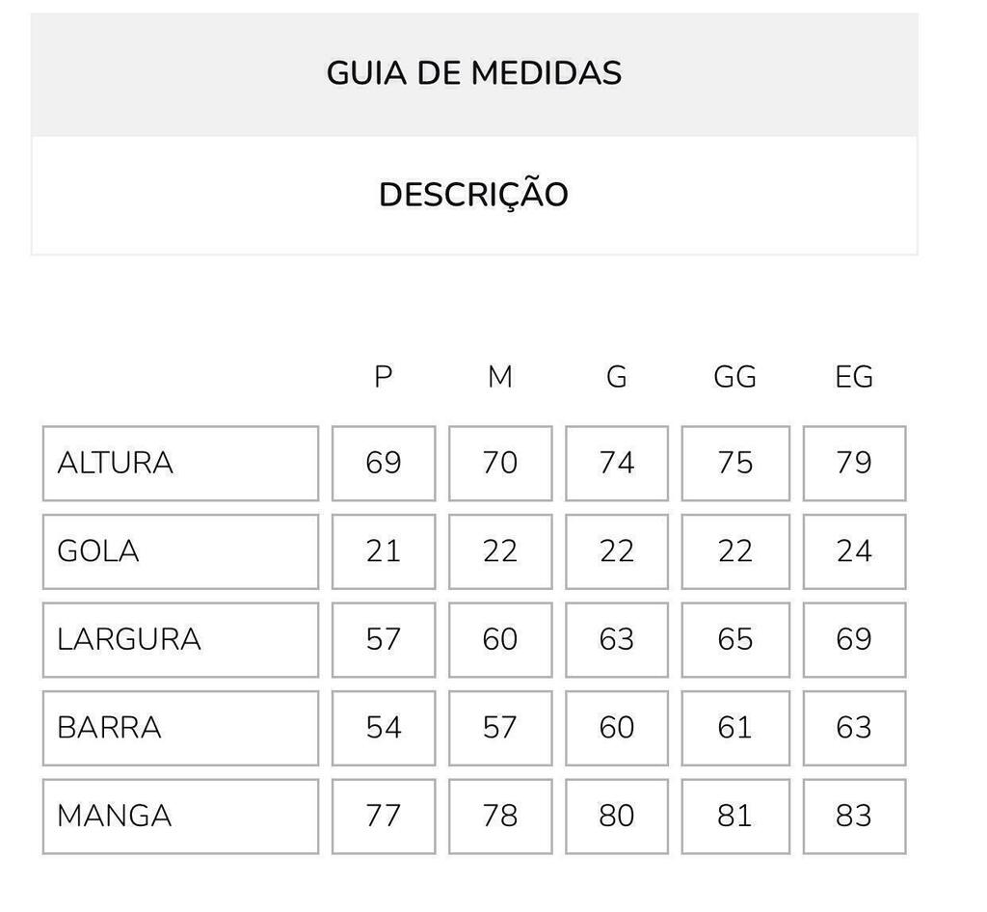Click the ALTURA value 69 for size P
The width and height of the screenshot is (987, 912).
click(x=384, y=464)
